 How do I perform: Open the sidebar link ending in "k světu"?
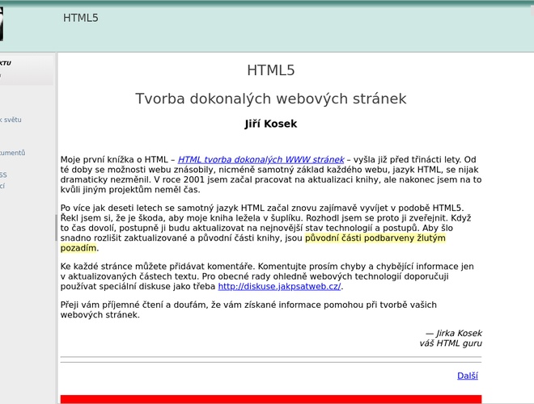point(11,120)
